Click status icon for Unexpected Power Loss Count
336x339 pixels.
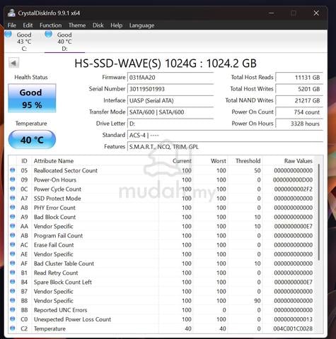coord(13,319)
